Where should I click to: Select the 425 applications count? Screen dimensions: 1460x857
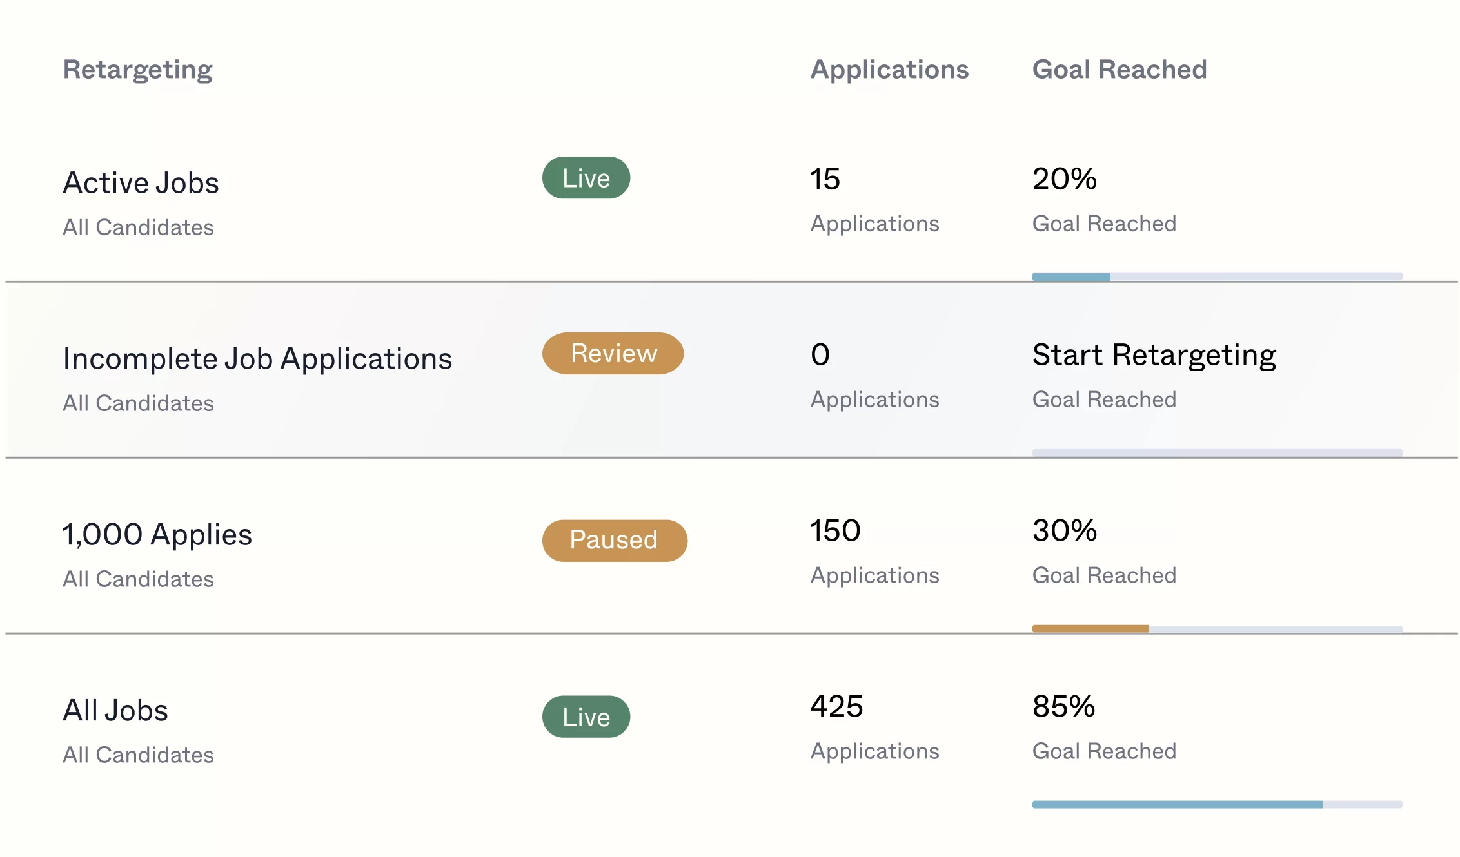[x=836, y=707]
